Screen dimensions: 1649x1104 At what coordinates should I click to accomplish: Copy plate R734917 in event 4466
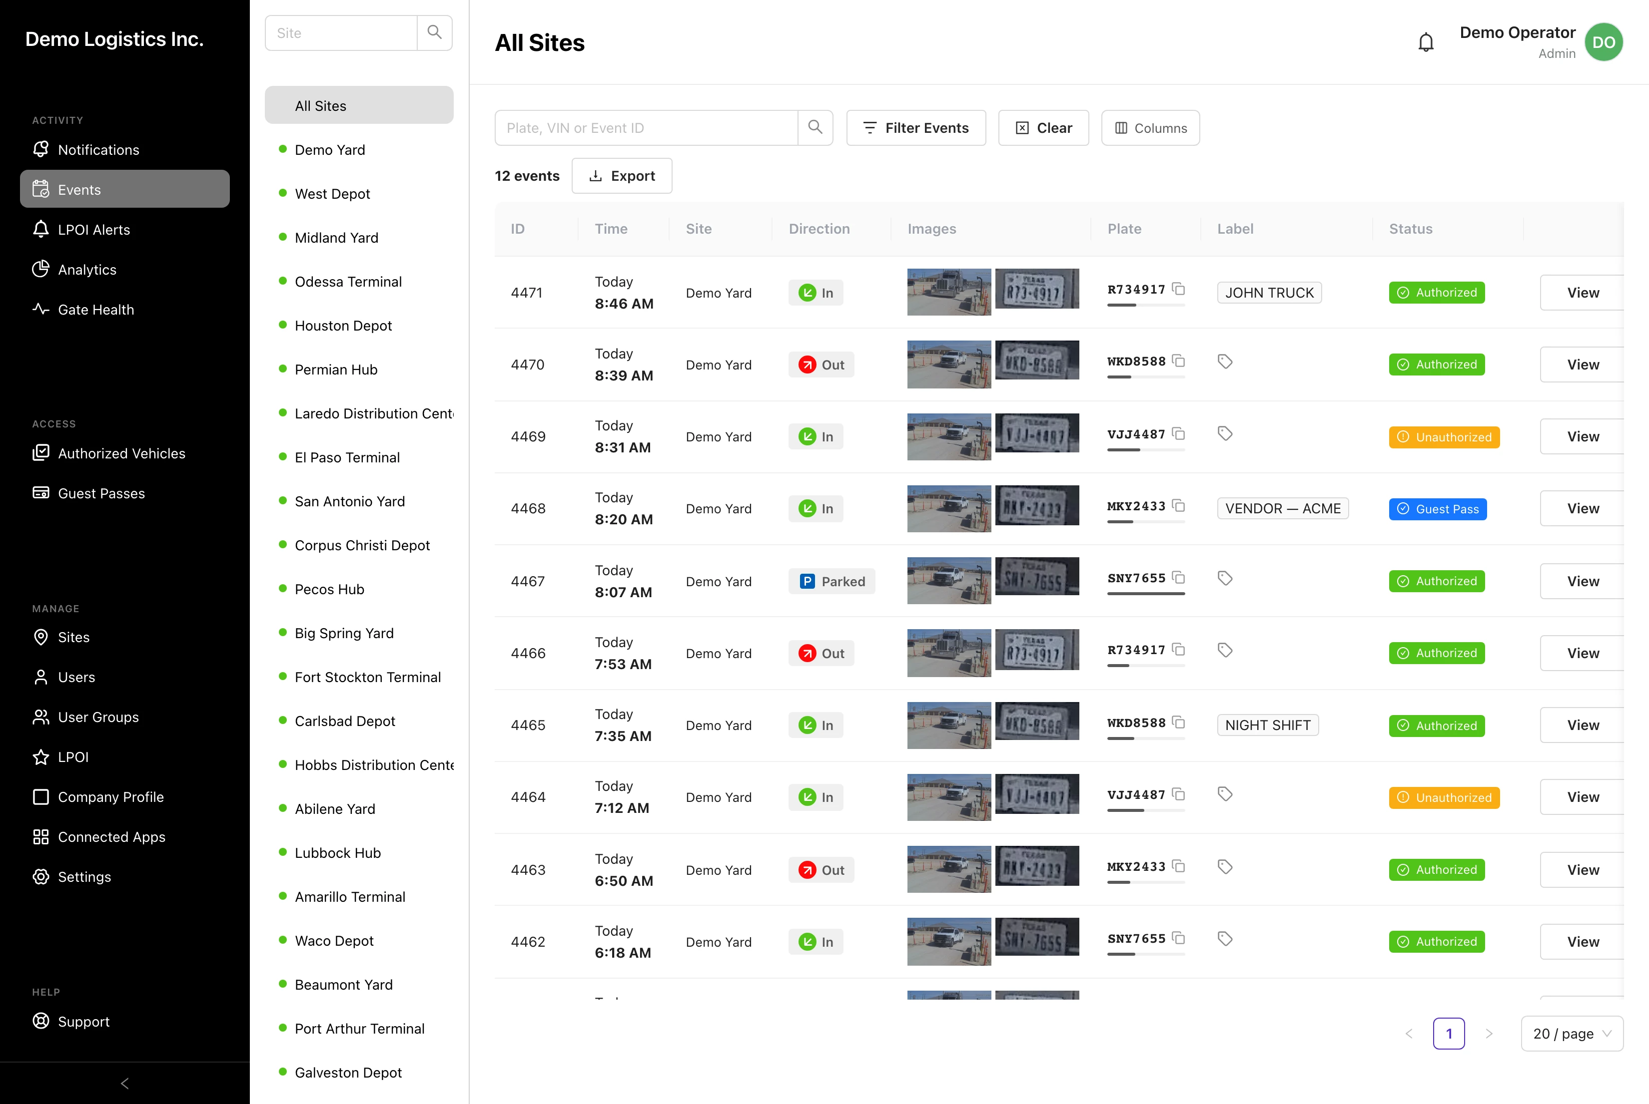click(1178, 649)
